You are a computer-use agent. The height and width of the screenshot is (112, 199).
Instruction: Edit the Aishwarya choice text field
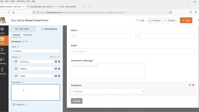point(36,62)
